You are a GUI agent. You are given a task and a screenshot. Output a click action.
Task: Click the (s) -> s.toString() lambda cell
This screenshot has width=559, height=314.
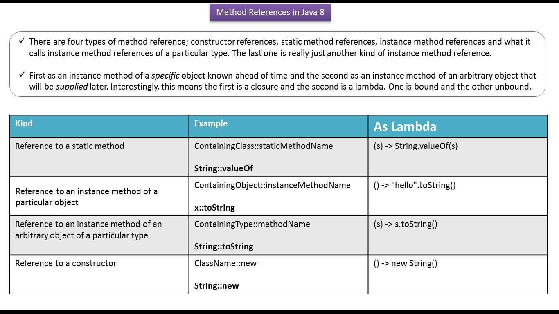tap(405, 224)
